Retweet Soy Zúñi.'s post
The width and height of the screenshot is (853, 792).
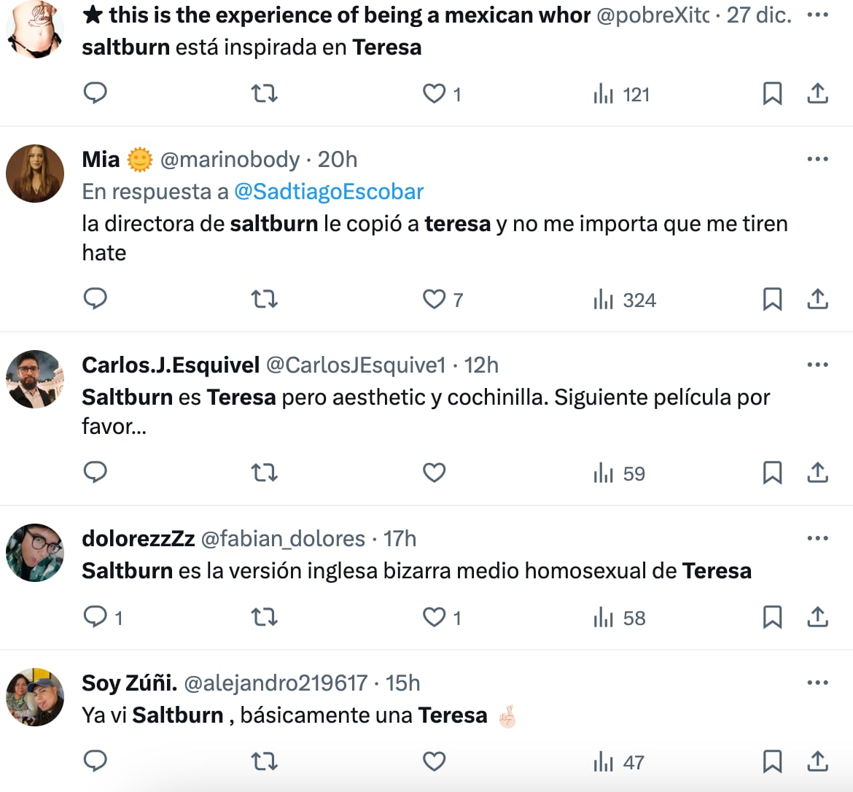pos(264,761)
